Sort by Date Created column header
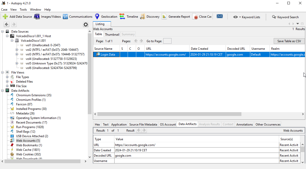 click(x=208, y=49)
